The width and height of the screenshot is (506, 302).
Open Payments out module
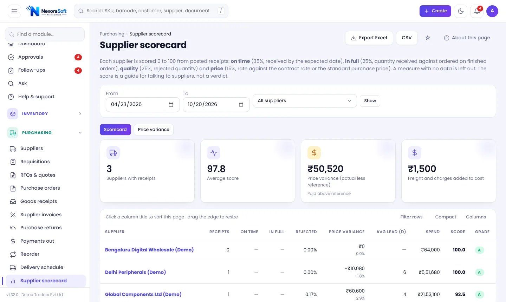(x=46, y=241)
